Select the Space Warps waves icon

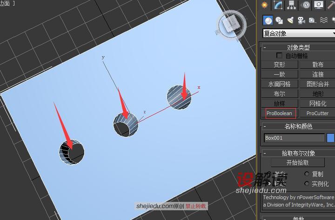324,20
